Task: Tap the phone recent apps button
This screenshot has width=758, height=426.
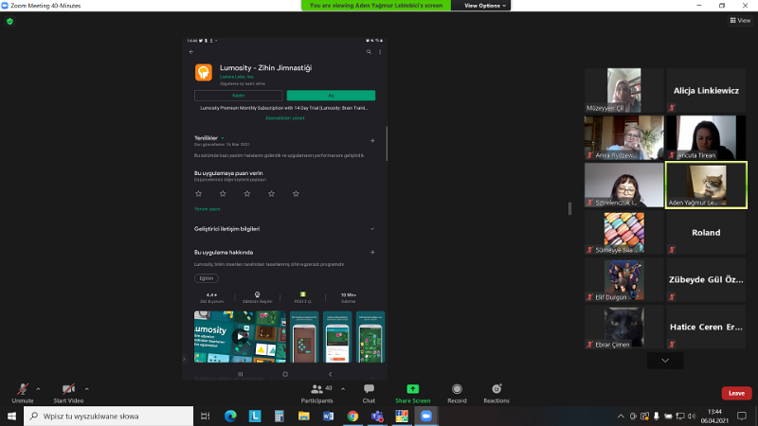Action: 241,374
